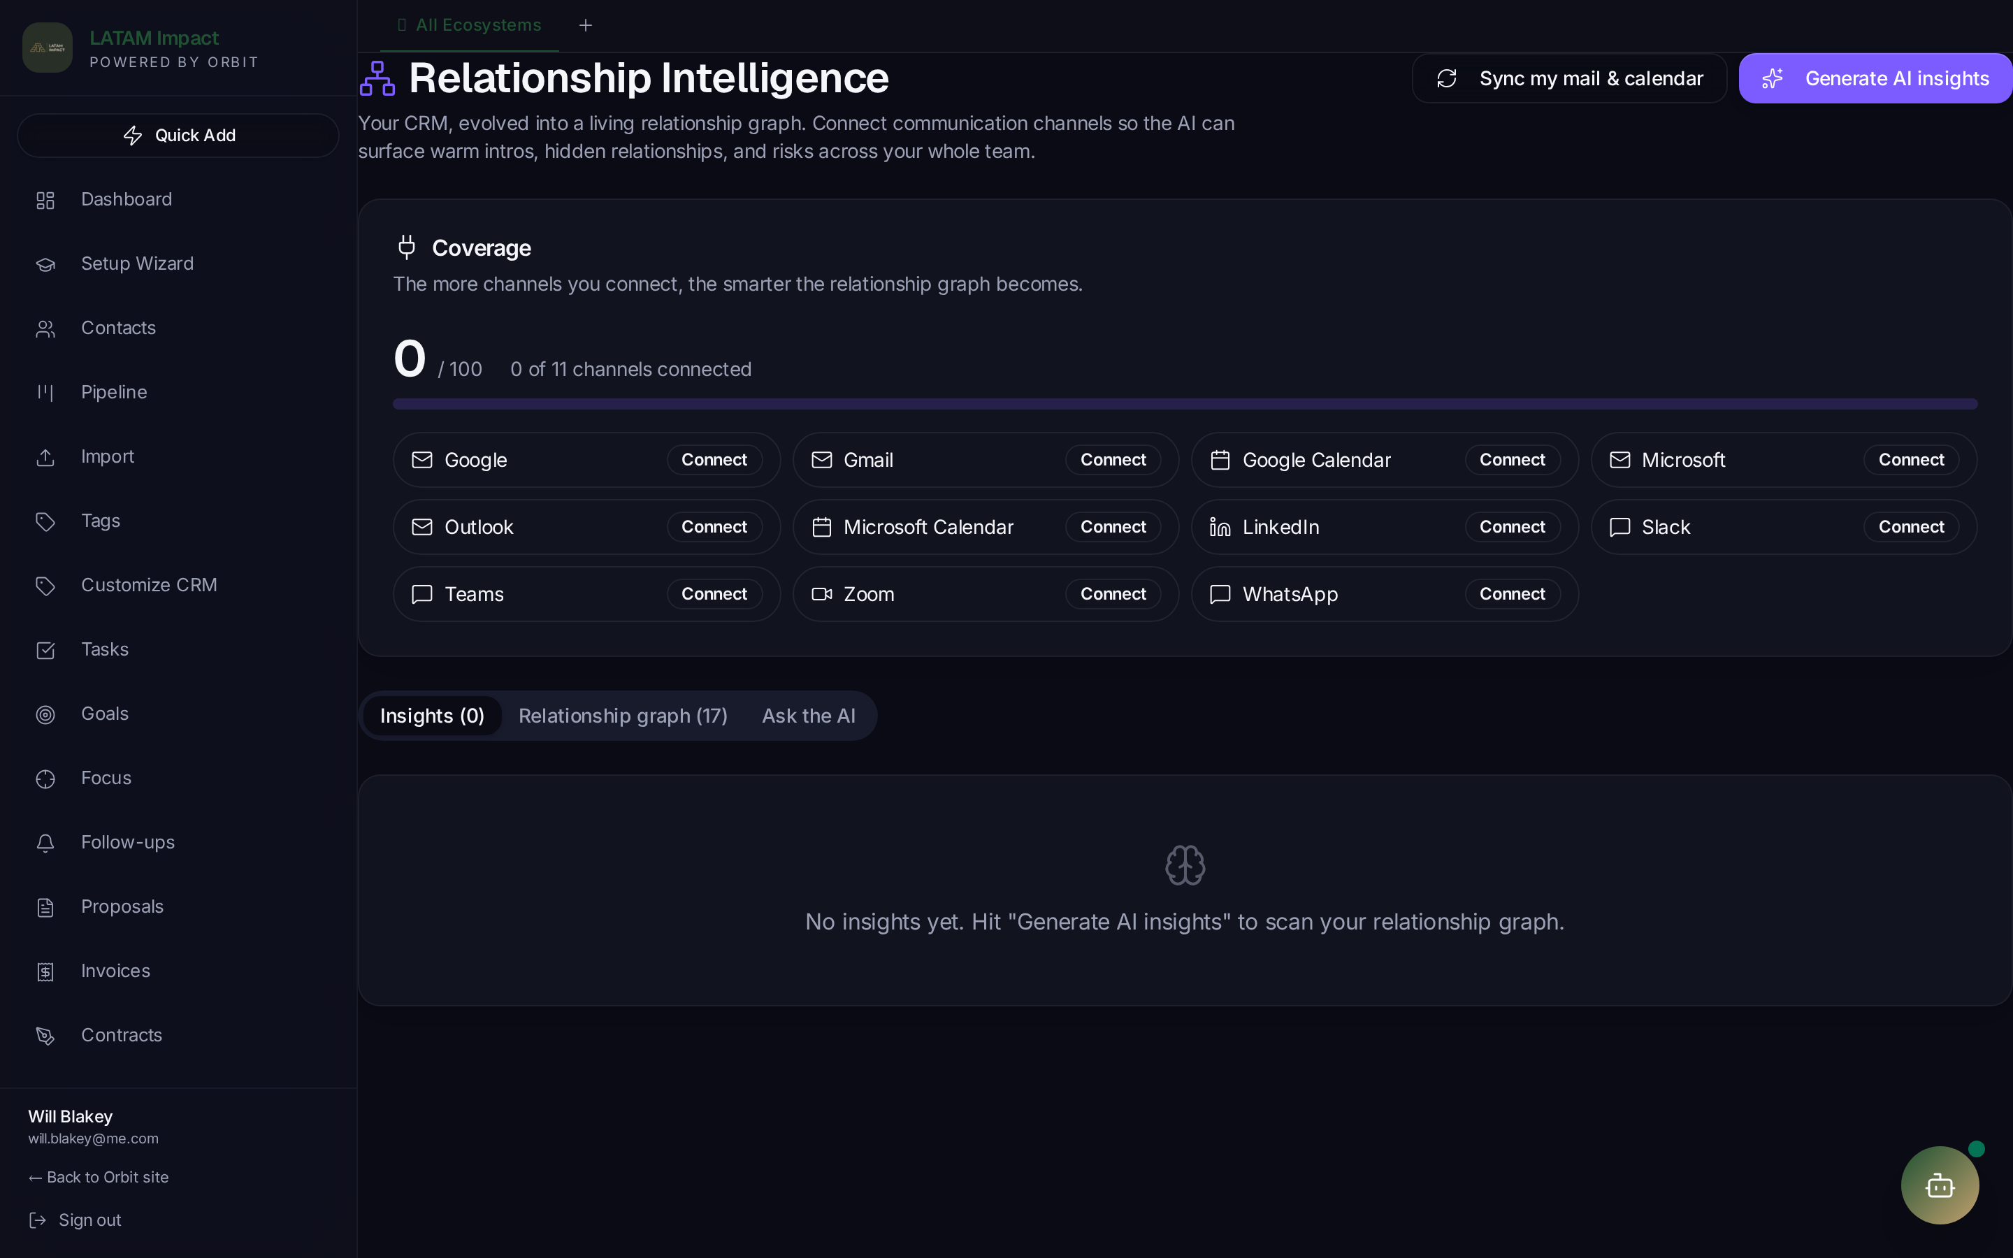Image resolution: width=2013 pixels, height=1258 pixels.
Task: Click the Customize CRM tag icon
Action: 45,586
